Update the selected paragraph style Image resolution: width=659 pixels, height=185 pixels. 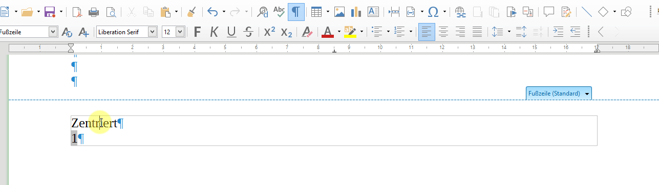click(67, 32)
